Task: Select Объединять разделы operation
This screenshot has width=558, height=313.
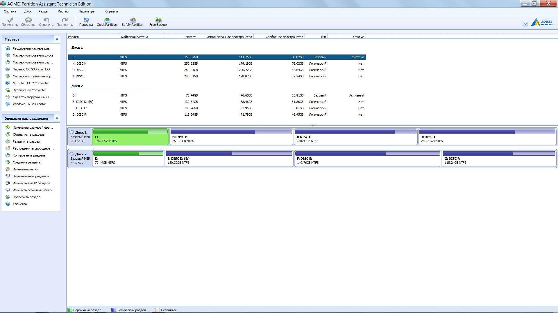Action: 25,134
